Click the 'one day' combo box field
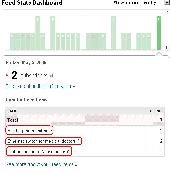The image size is (170, 174). tap(155, 3)
